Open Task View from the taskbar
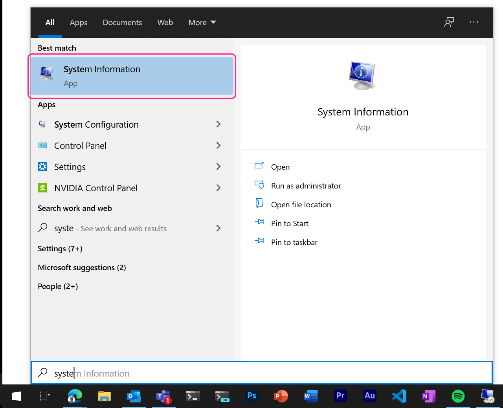503x408 pixels. coord(44,396)
